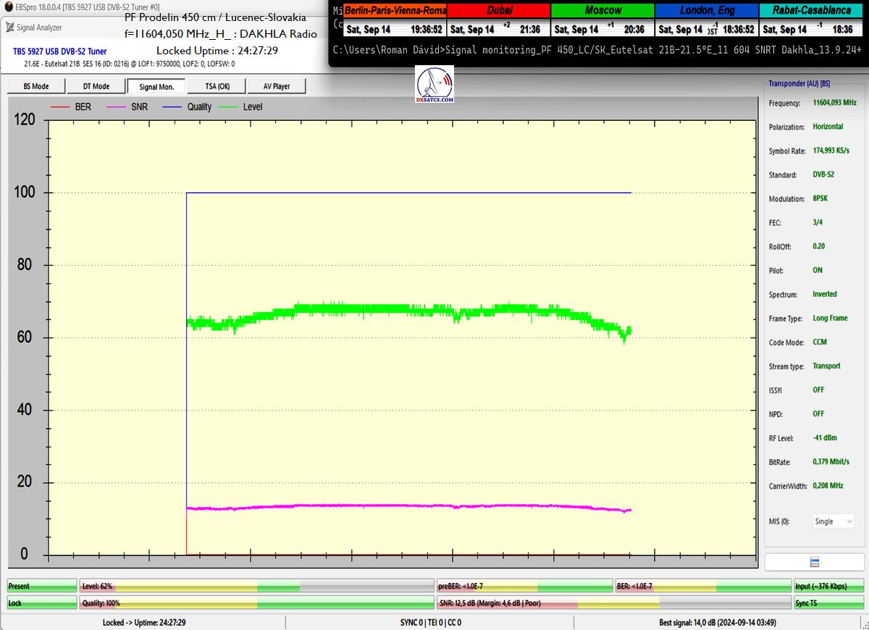This screenshot has height=630, width=869.
Task: Click the Signal Analyzer satellite icon
Action: coord(9,28)
